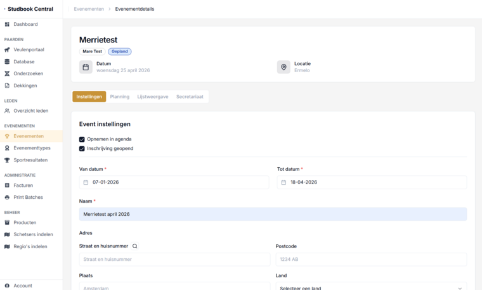Click the search icon next to Straat en huisnummer
This screenshot has height=290, width=482.
[x=134, y=246]
